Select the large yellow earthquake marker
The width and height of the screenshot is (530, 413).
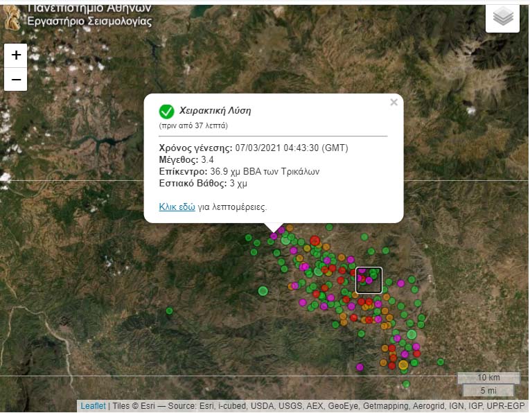[403, 364]
